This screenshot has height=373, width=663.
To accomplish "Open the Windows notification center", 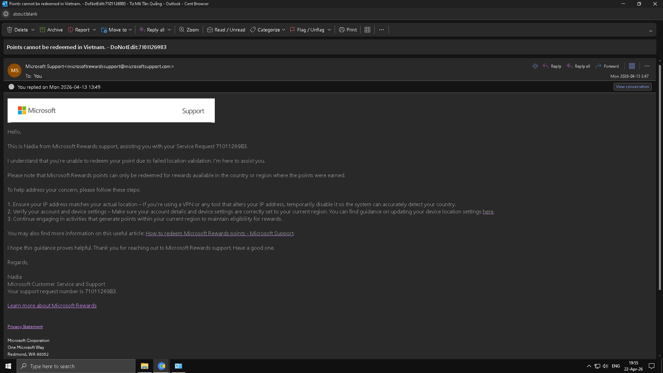I will pos(652,366).
